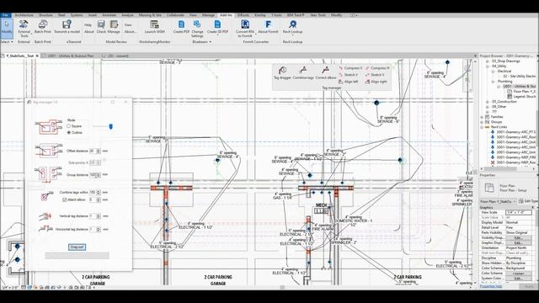The height and width of the screenshot is (303, 539).
Task: Click the Help button in Model Review
Action: click(x=88, y=24)
